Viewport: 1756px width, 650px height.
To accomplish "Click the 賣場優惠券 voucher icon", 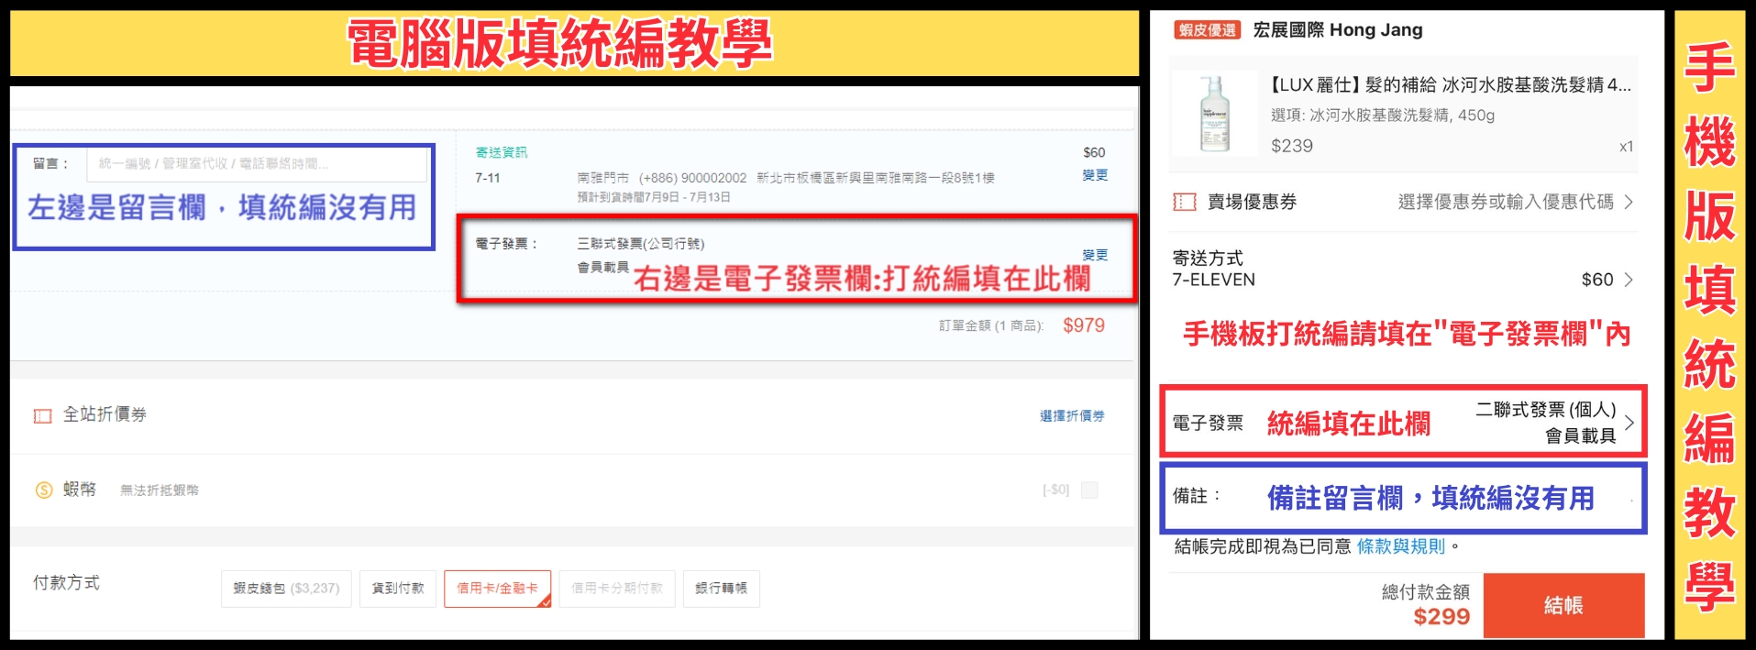I will pos(1184,202).
